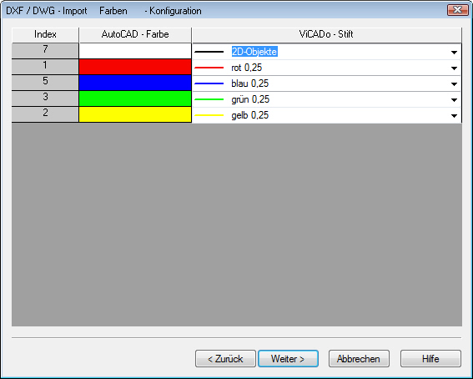
Task: Select row header with index 5
Action: pyautogui.click(x=45, y=83)
